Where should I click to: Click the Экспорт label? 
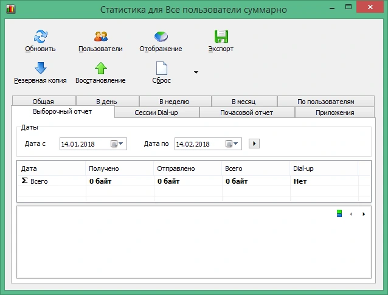coord(221,49)
